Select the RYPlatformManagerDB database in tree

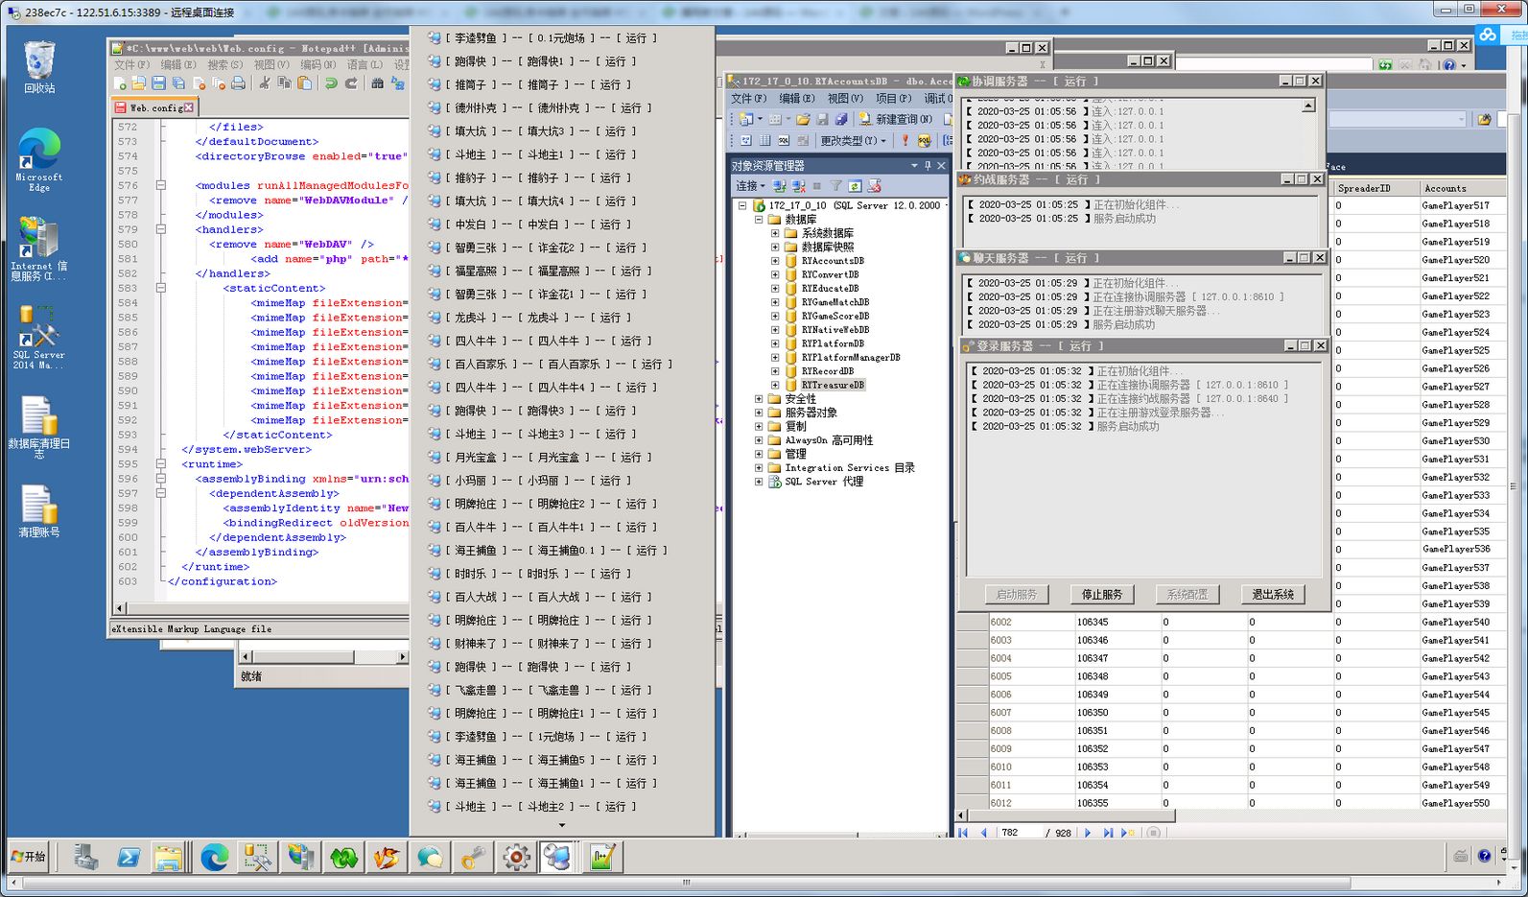click(851, 358)
